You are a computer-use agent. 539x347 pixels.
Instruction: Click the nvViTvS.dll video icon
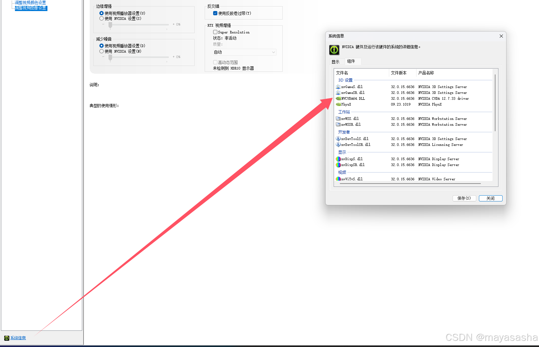coord(338,179)
